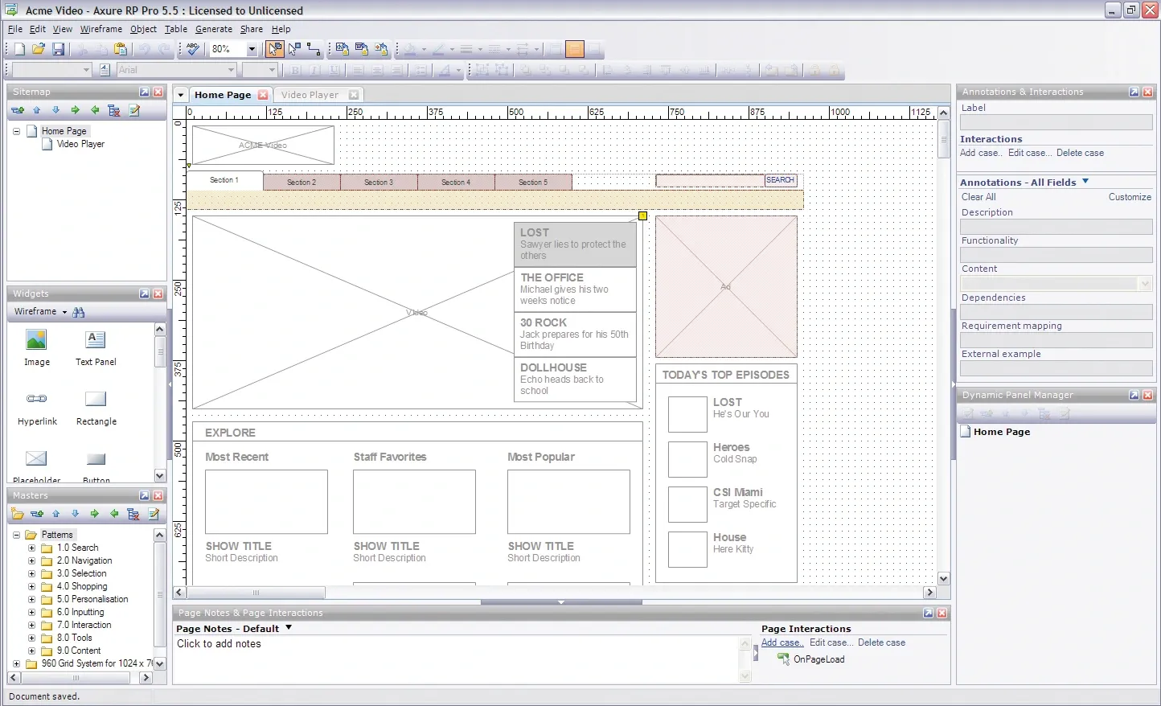Select the OnPageLoad interaction
The width and height of the screenshot is (1161, 706).
pos(818,659)
